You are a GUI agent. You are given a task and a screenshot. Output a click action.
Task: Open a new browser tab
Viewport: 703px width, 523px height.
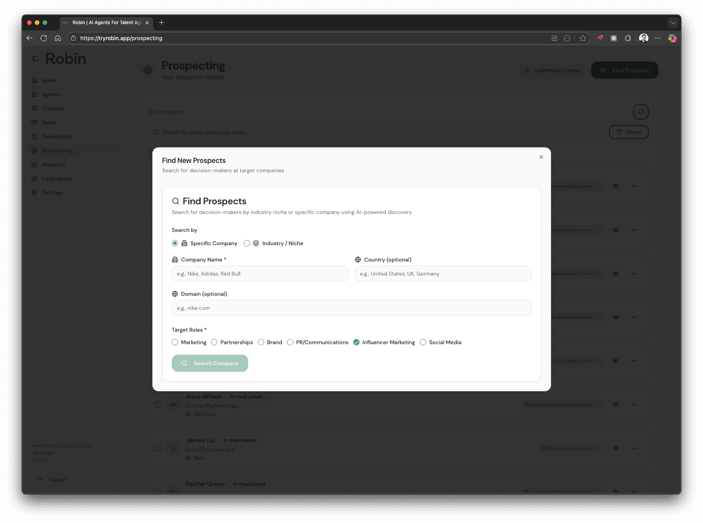162,22
